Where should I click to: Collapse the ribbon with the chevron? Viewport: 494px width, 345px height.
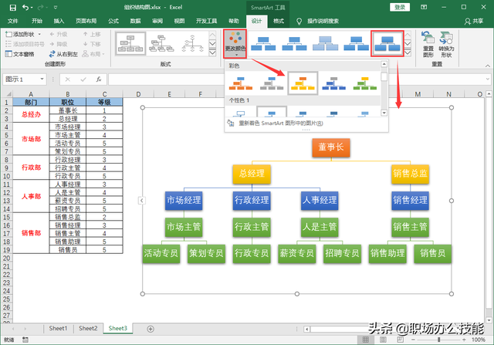point(488,66)
